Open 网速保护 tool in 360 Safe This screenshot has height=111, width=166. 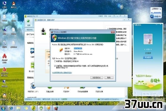point(66,89)
